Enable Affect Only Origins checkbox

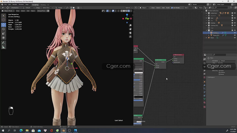(x=219, y=71)
